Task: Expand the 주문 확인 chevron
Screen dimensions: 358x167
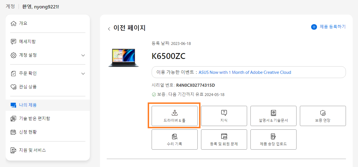Action: [x=83, y=74]
